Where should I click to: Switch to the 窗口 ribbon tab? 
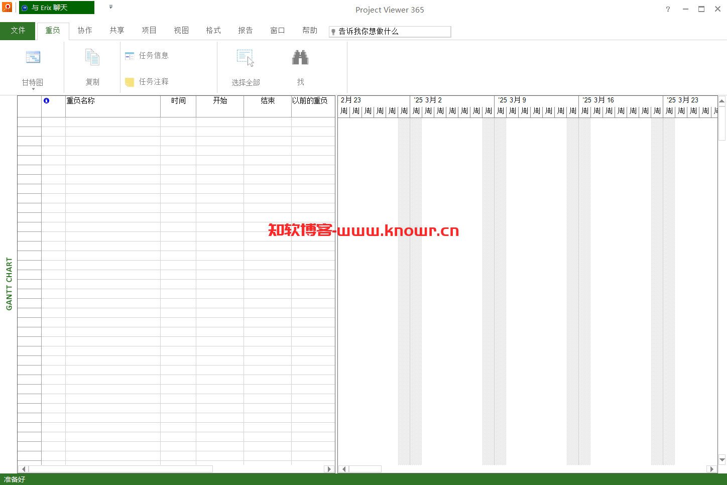point(278,31)
